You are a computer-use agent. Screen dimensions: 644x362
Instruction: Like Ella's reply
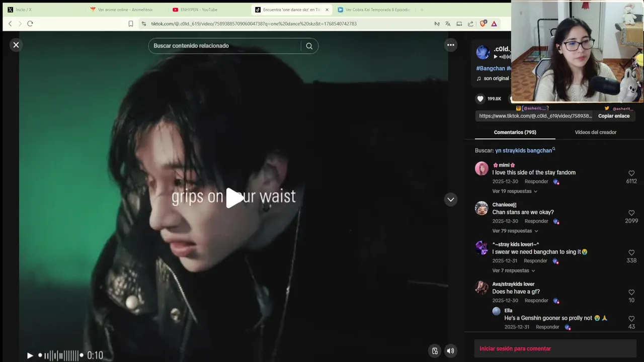coord(631,319)
